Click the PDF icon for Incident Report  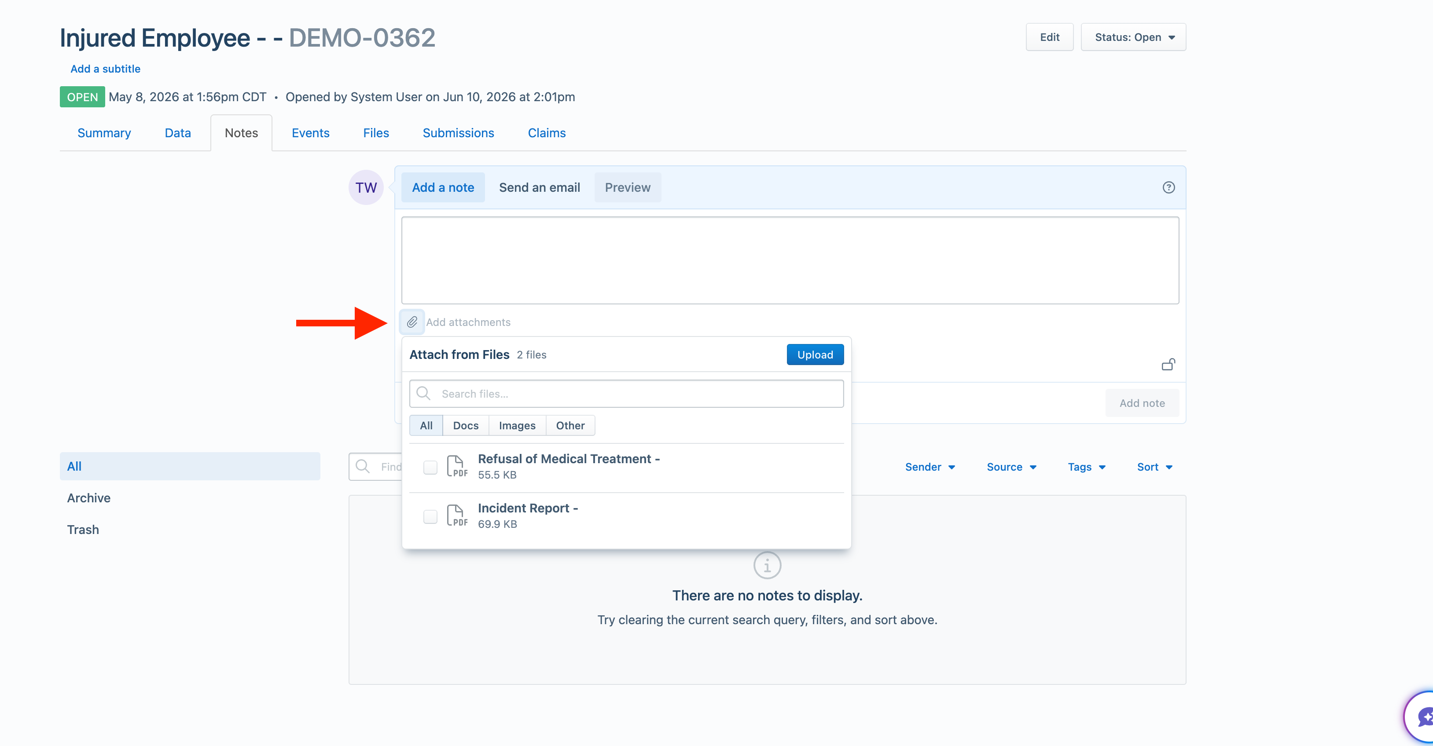click(457, 516)
